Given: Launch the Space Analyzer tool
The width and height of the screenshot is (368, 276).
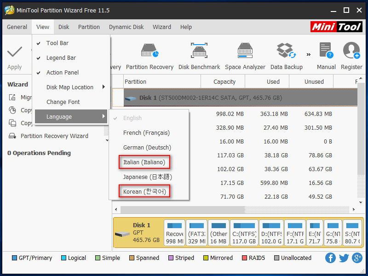Looking at the screenshot, I should 245,51.
